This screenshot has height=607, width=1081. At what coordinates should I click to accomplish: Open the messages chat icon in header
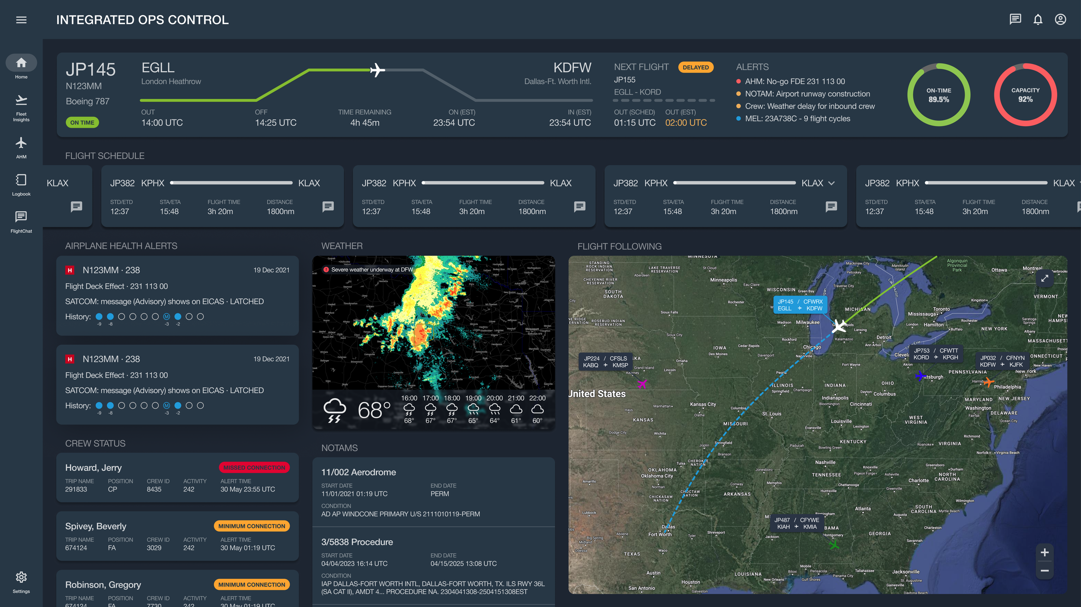point(1015,19)
